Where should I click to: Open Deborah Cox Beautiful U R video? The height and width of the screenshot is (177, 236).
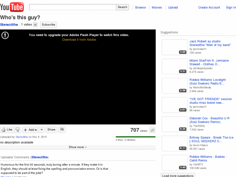(x=209, y=120)
